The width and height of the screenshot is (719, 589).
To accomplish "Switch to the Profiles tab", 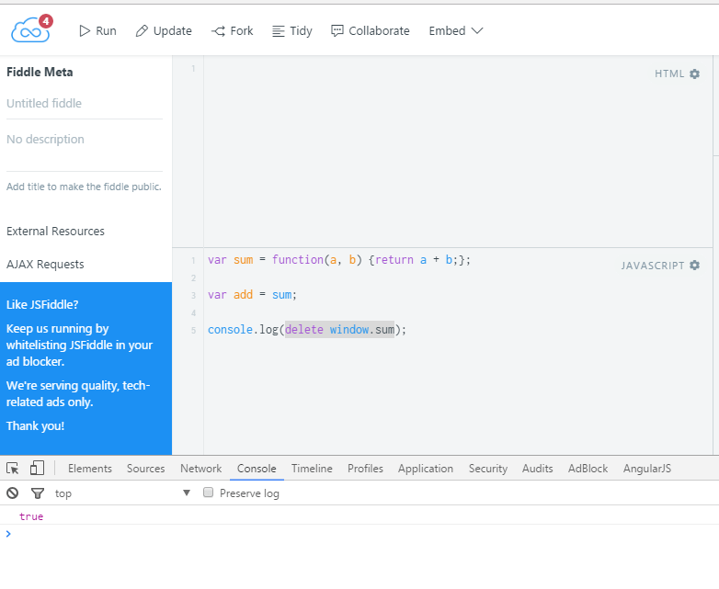I will click(365, 469).
